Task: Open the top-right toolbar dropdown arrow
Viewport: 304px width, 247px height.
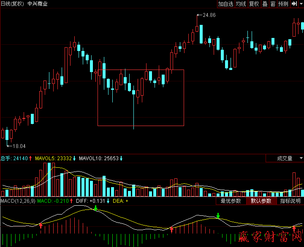Action: (x=301, y=4)
